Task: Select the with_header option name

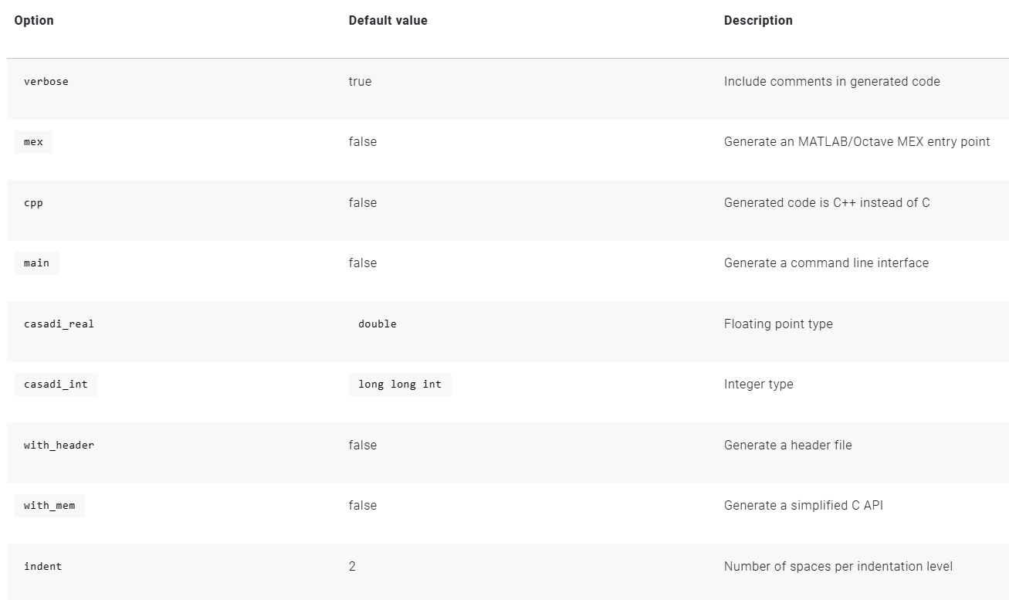Action: [x=59, y=446]
